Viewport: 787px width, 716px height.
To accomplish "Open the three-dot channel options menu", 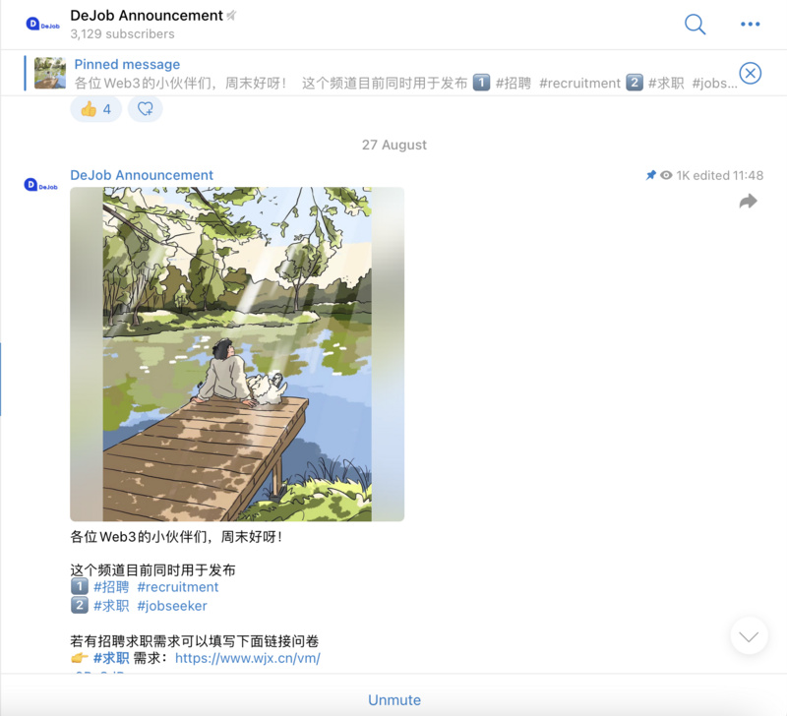I will pyautogui.click(x=750, y=25).
